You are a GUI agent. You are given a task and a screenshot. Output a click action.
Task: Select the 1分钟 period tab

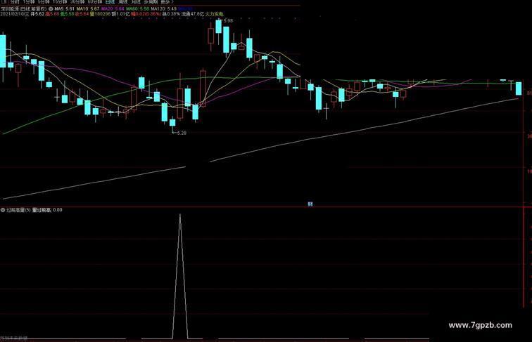(28, 1)
